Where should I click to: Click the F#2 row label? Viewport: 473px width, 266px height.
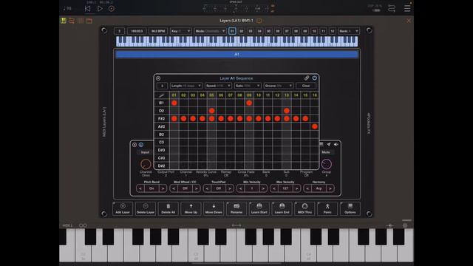point(162,118)
